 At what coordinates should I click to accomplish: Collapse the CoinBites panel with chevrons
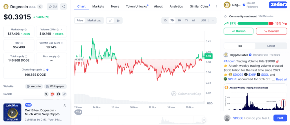point(65,106)
